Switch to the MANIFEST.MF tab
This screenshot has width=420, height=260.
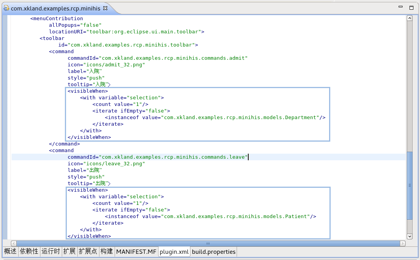(x=136, y=252)
